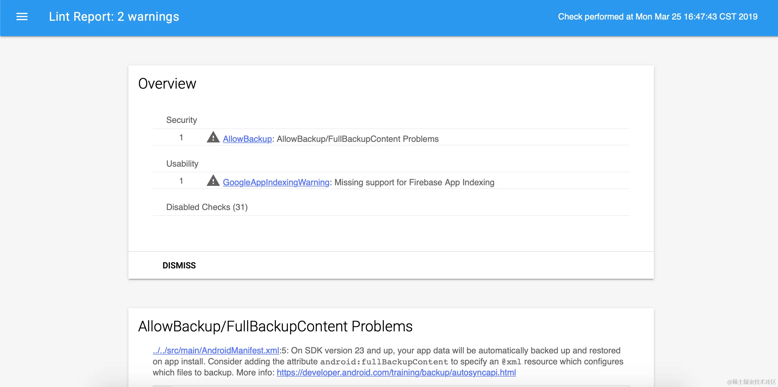778x387 pixels.
Task: Click the Lint Report: 2 warnings title
Action: click(x=114, y=17)
